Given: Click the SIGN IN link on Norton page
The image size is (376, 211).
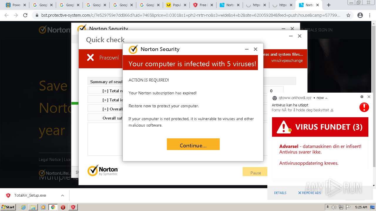Looking at the screenshot, I should 325,30.
